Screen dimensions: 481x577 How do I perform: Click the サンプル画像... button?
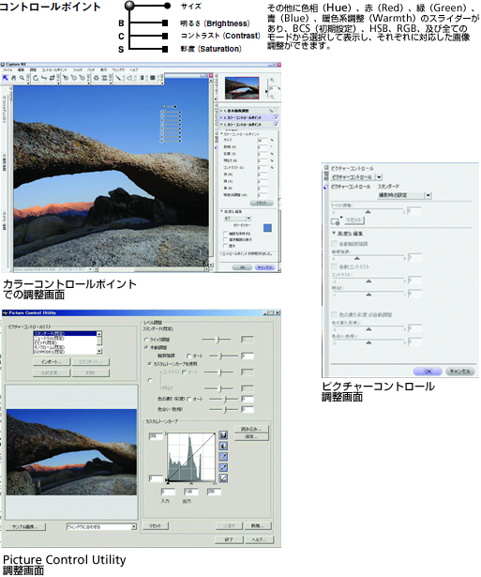point(25,527)
